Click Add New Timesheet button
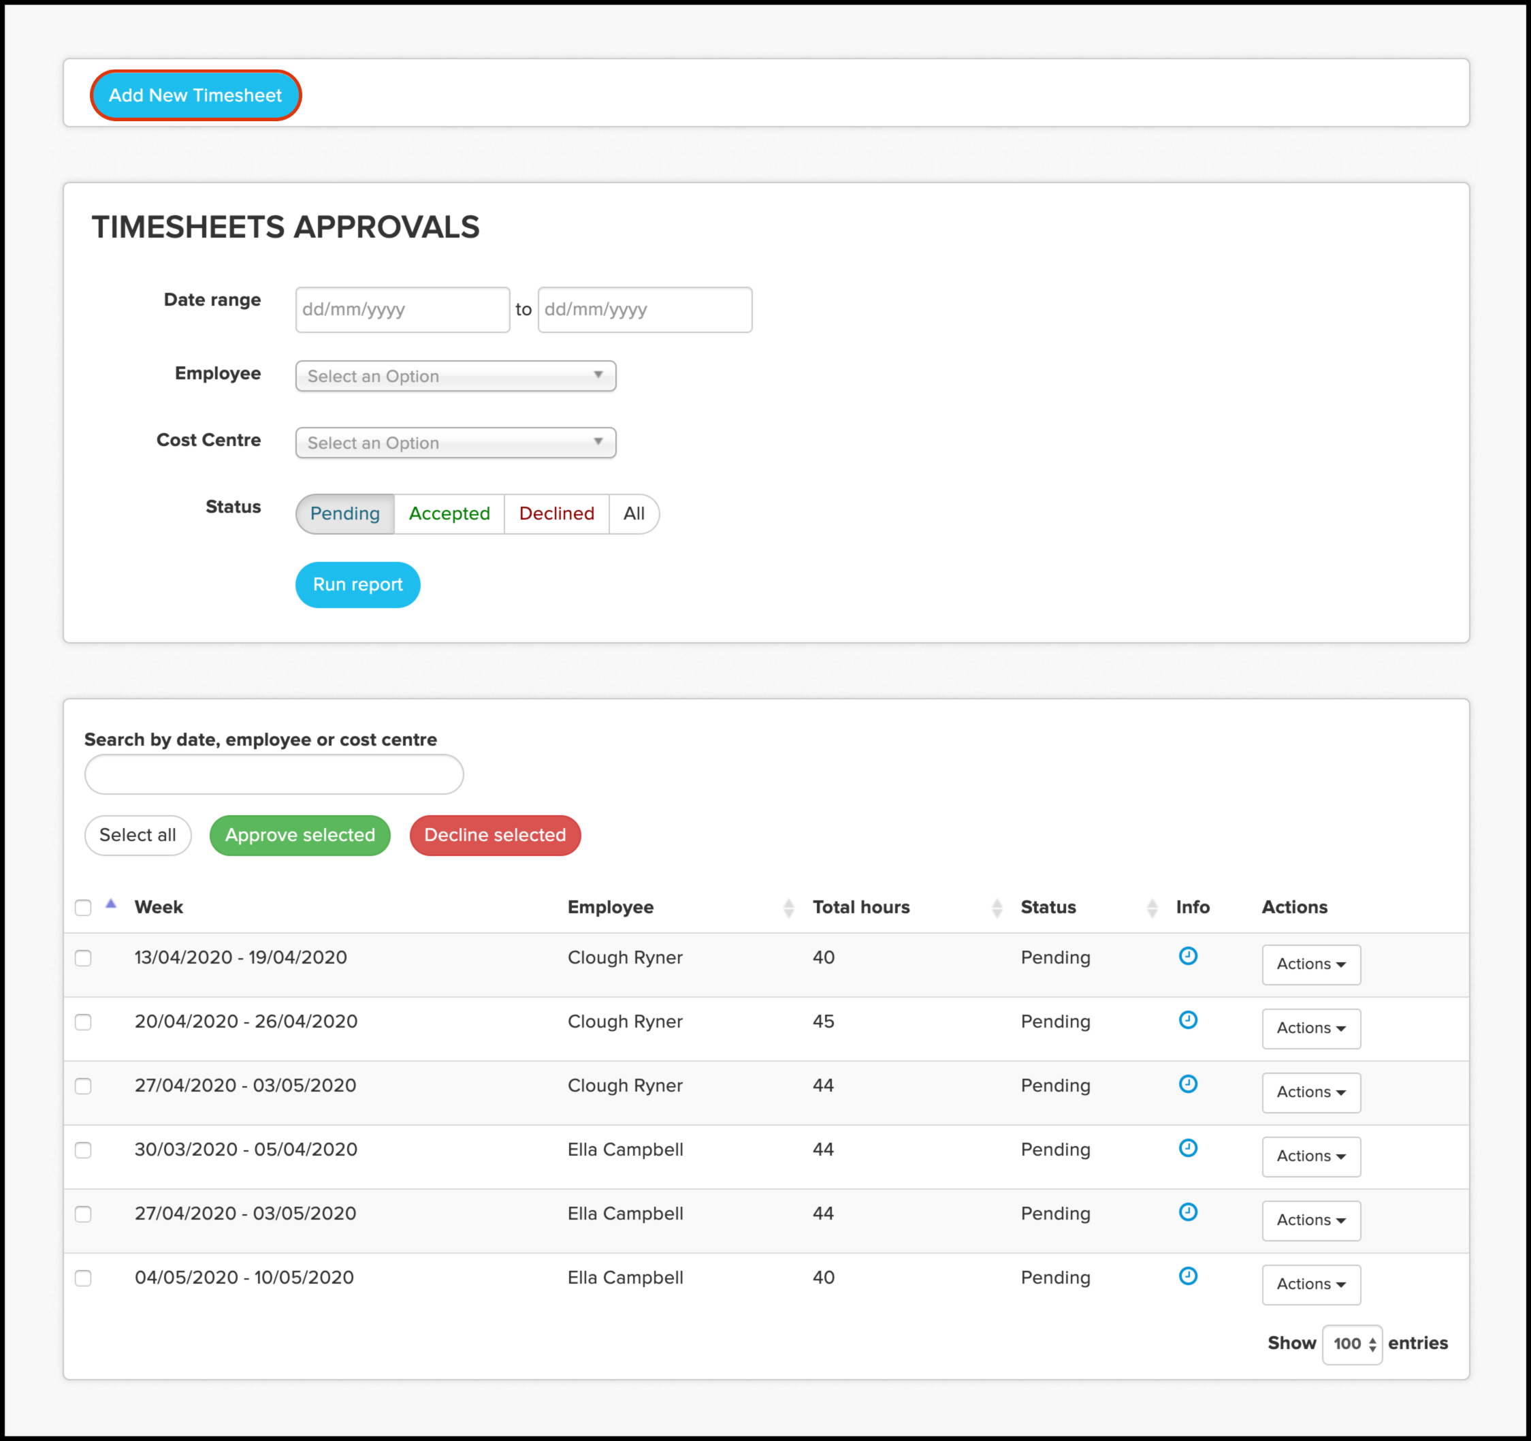Viewport: 1531px width, 1441px height. pos(195,95)
